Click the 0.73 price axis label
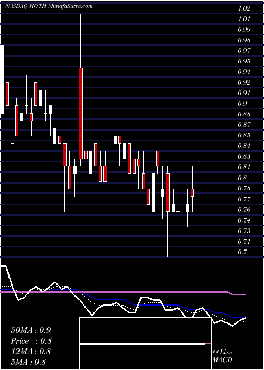Image resolution: width=264 pixels, height=370 pixels. pos(243,231)
